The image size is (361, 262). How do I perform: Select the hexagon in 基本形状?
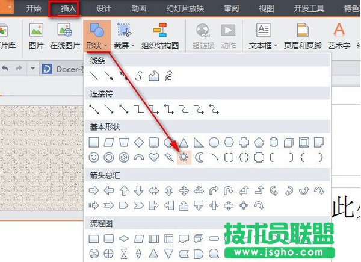point(229,143)
